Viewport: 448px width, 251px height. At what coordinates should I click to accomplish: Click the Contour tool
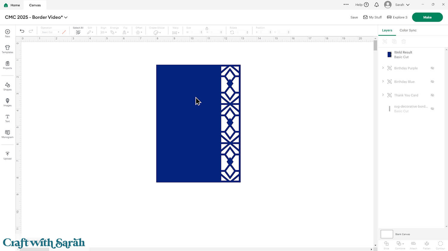coord(440,245)
